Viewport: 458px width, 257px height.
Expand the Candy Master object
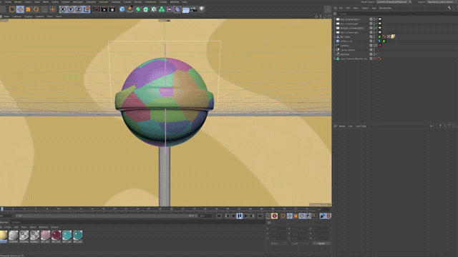(x=335, y=50)
